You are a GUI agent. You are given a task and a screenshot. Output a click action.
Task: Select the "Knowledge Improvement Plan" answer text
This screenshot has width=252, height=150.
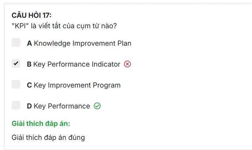(x=82, y=43)
